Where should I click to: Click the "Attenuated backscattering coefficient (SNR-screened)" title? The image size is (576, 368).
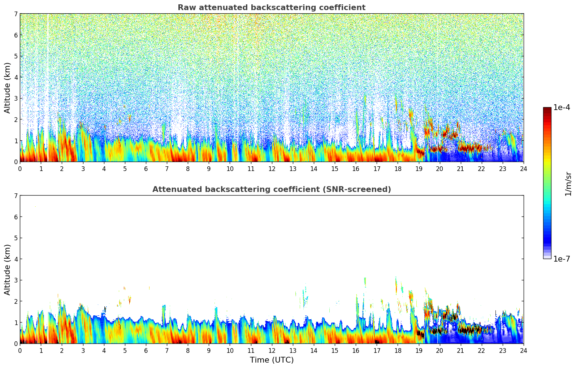(271, 189)
